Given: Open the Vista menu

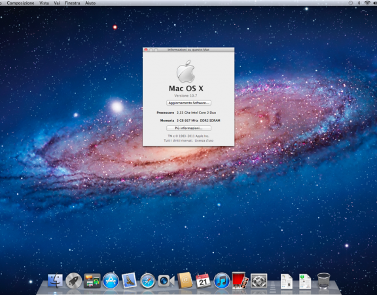Looking at the screenshot, I should [44, 3].
